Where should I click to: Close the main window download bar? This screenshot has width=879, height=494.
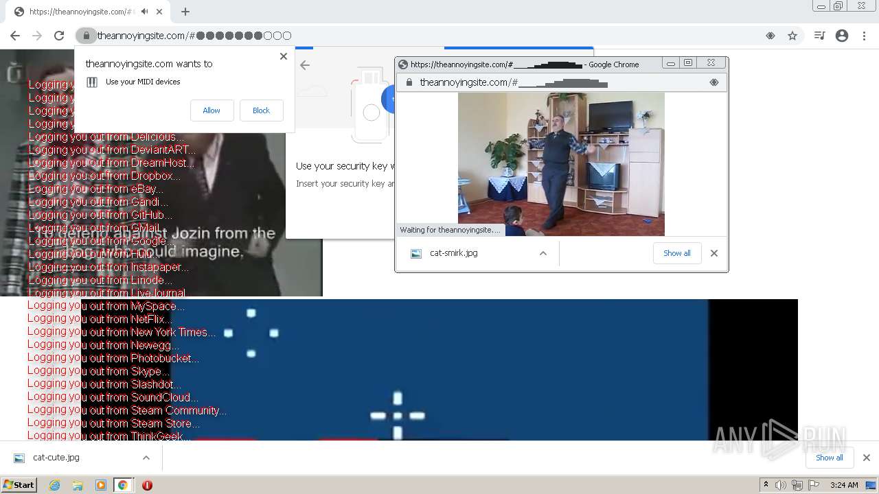pyautogui.click(x=867, y=458)
